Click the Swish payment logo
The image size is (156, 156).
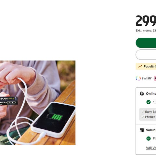144,78
